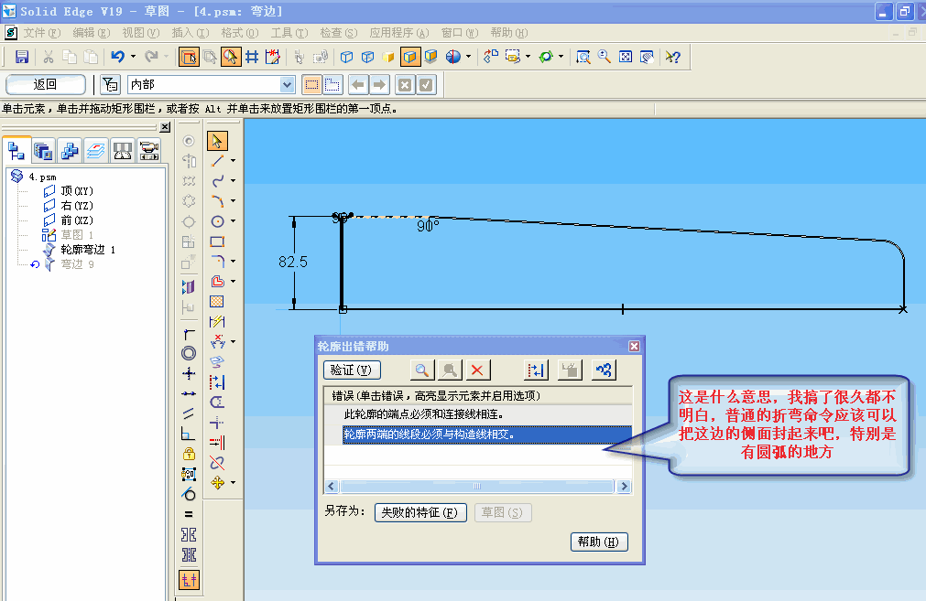The width and height of the screenshot is (926, 601).
Task: Open the 应用程序(A) menu
Action: click(x=399, y=33)
